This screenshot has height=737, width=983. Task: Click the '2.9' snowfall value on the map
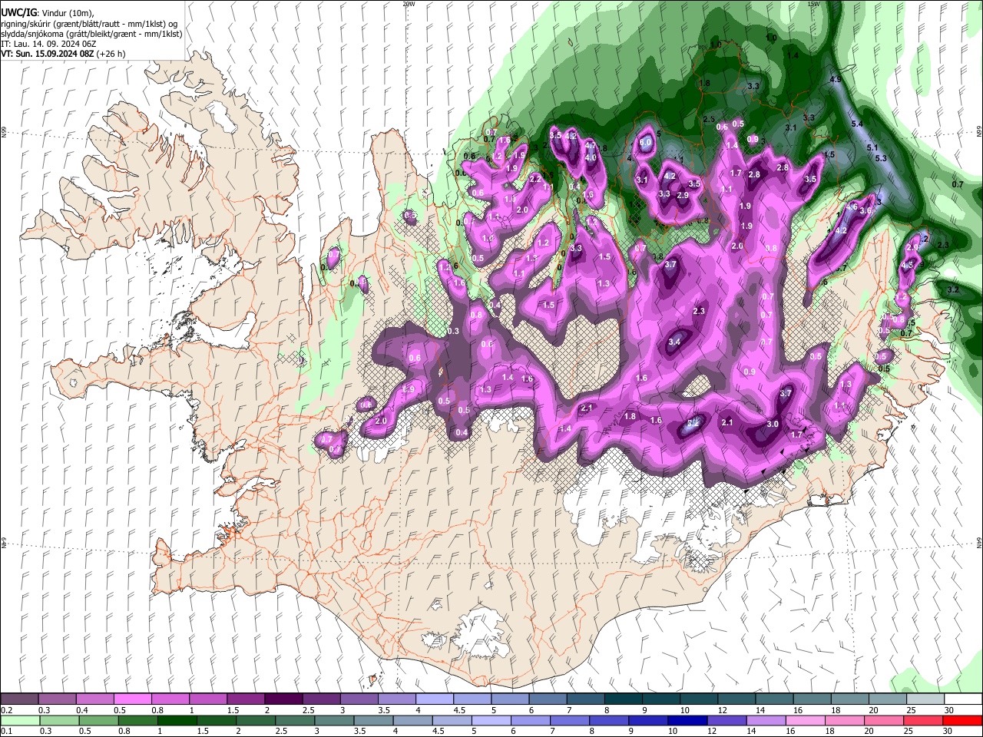[x=683, y=195]
